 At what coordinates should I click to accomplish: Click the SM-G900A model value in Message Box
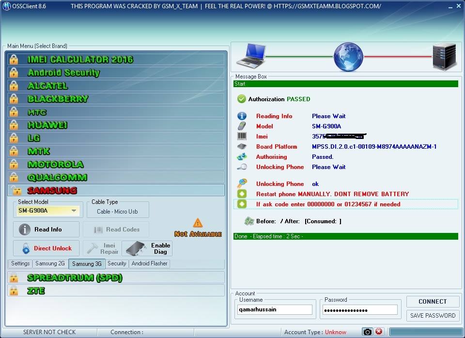(x=326, y=126)
